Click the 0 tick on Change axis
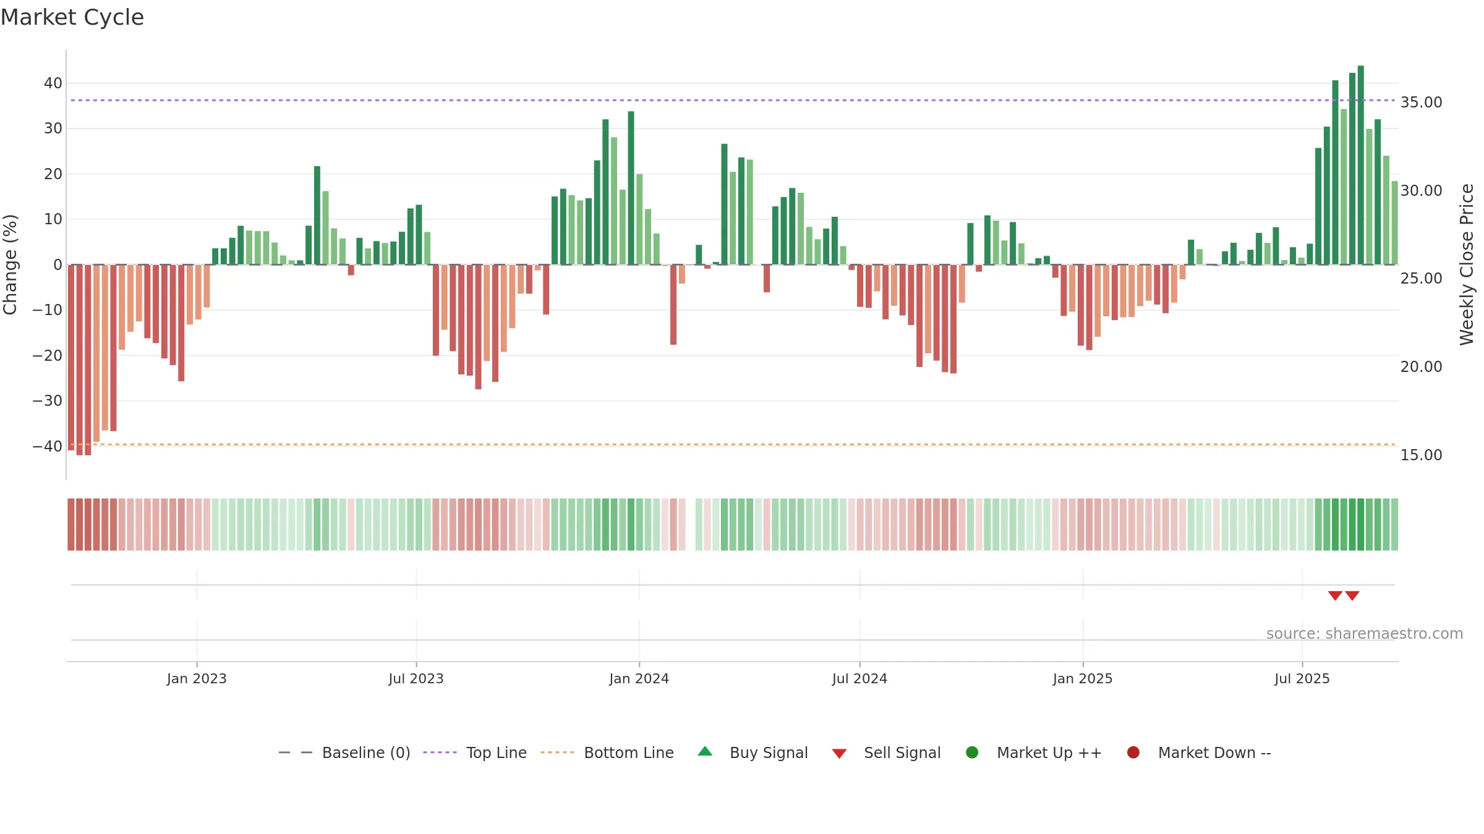 pos(58,265)
